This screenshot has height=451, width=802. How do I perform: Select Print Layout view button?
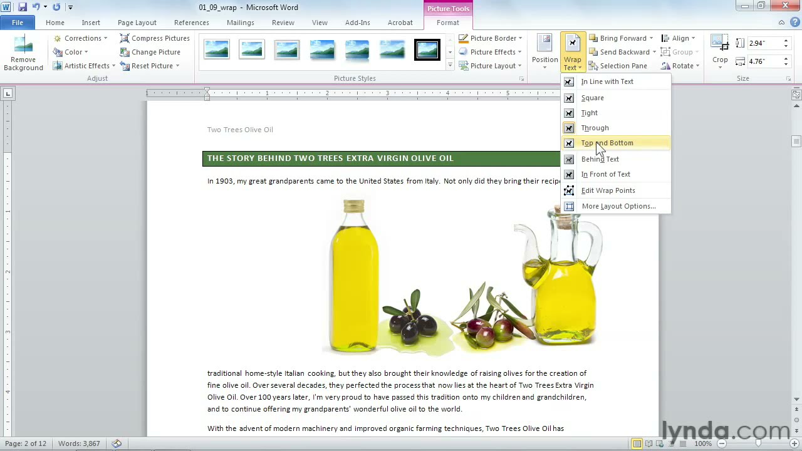[637, 443]
